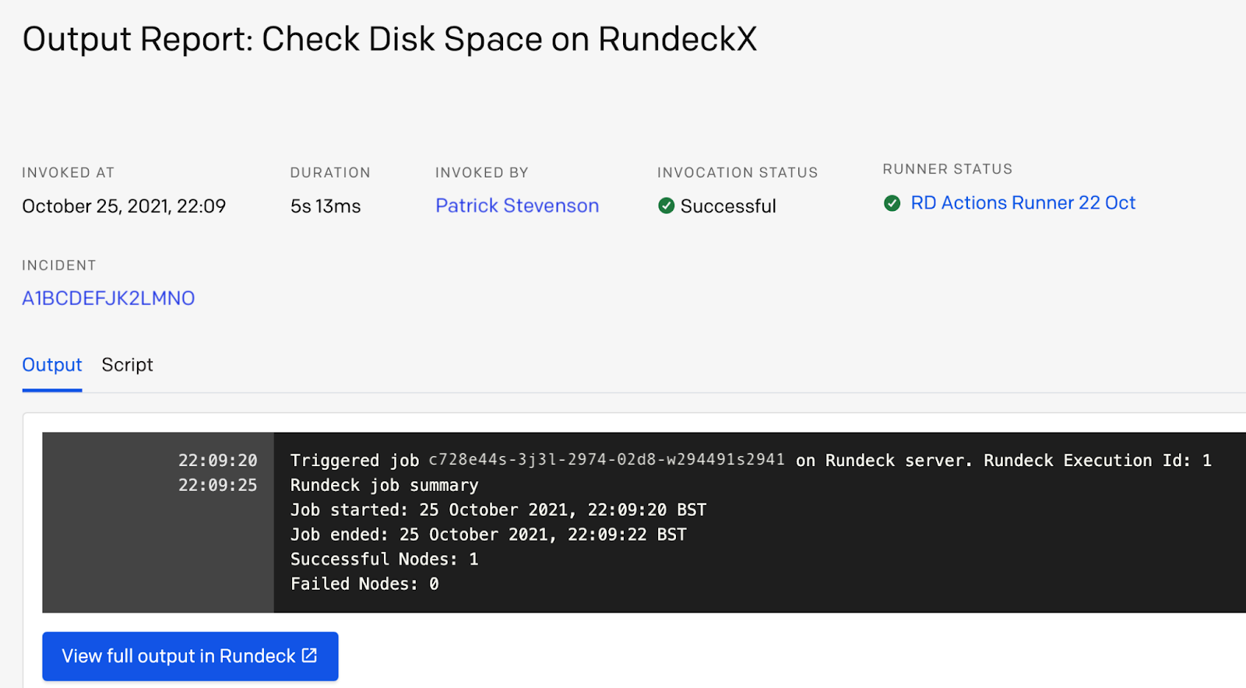Click the INVOCATION STATUS label

[737, 173]
